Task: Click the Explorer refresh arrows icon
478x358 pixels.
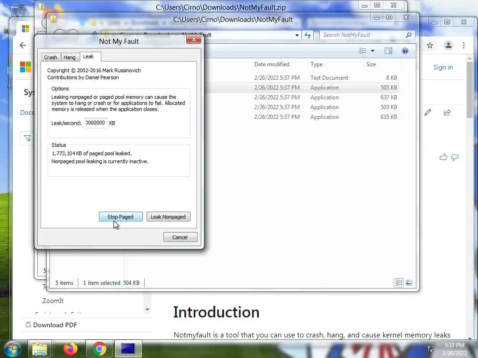Action: [x=308, y=35]
